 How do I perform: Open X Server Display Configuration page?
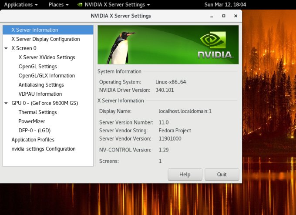click(x=45, y=39)
